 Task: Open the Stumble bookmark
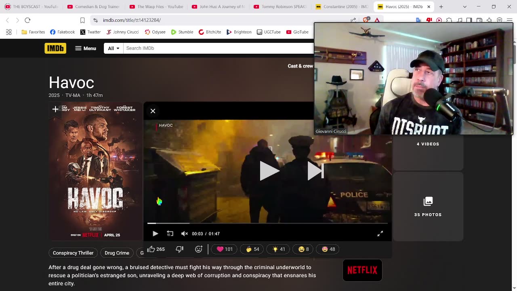(182, 32)
